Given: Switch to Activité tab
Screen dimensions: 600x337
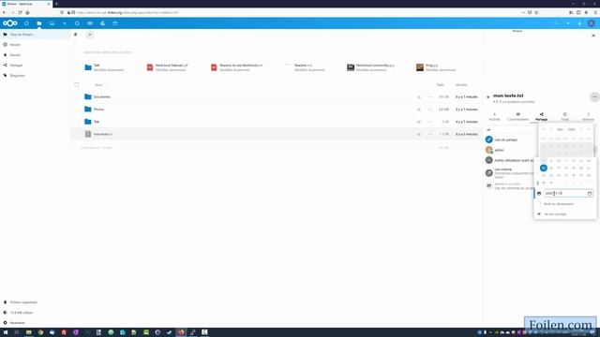Looking at the screenshot, I should (x=494, y=116).
